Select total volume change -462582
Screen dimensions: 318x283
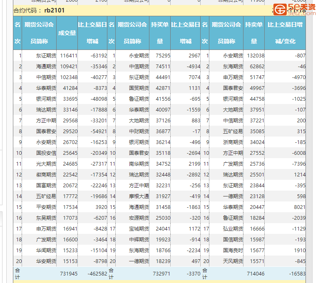pos(97,274)
